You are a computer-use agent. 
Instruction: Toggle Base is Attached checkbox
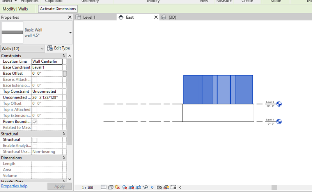tap(35, 80)
